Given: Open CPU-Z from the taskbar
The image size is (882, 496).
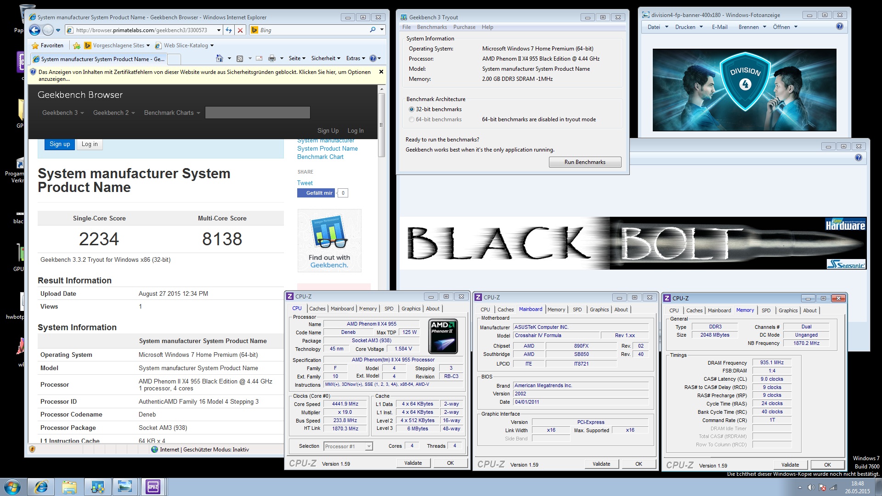Looking at the screenshot, I should coord(153,487).
